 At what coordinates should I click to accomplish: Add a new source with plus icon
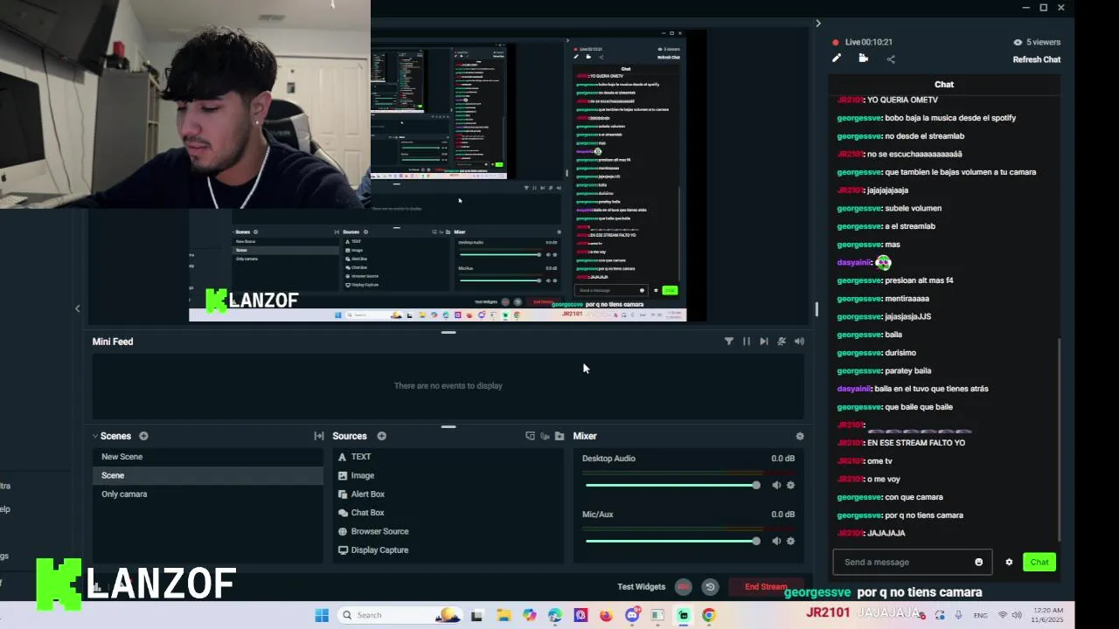click(x=381, y=436)
